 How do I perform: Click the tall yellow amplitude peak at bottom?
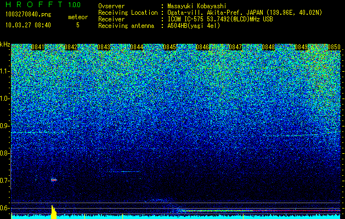54,212
